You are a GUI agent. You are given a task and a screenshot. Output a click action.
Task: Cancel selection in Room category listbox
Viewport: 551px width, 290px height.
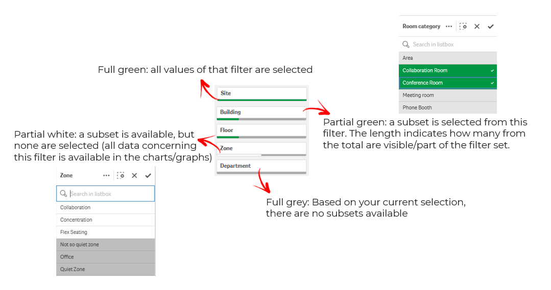point(477,27)
